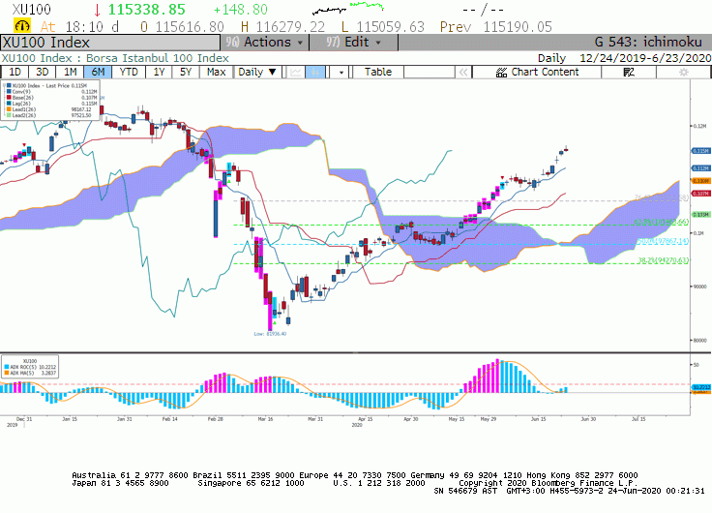Switch range to YTD
The image size is (712, 513).
click(129, 73)
